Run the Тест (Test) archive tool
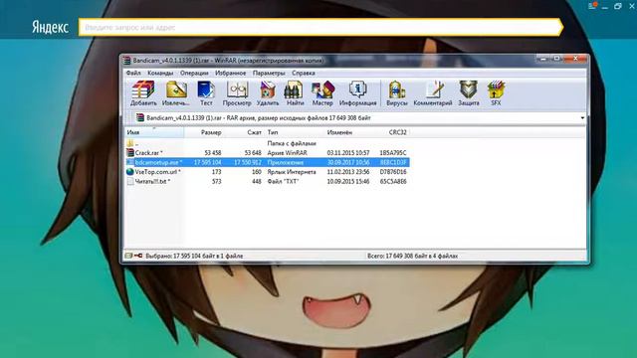The height and width of the screenshot is (358, 637). [x=206, y=89]
